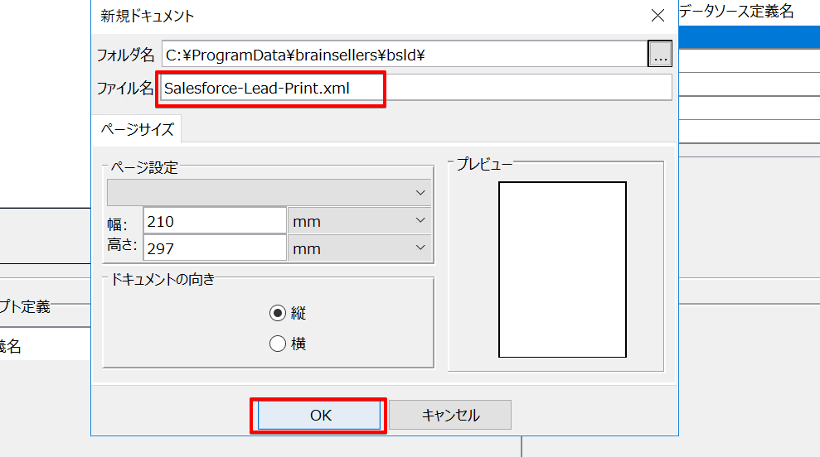Click the folder browse button with three dots
Screen dimensions: 820x457
pyautogui.click(x=660, y=54)
